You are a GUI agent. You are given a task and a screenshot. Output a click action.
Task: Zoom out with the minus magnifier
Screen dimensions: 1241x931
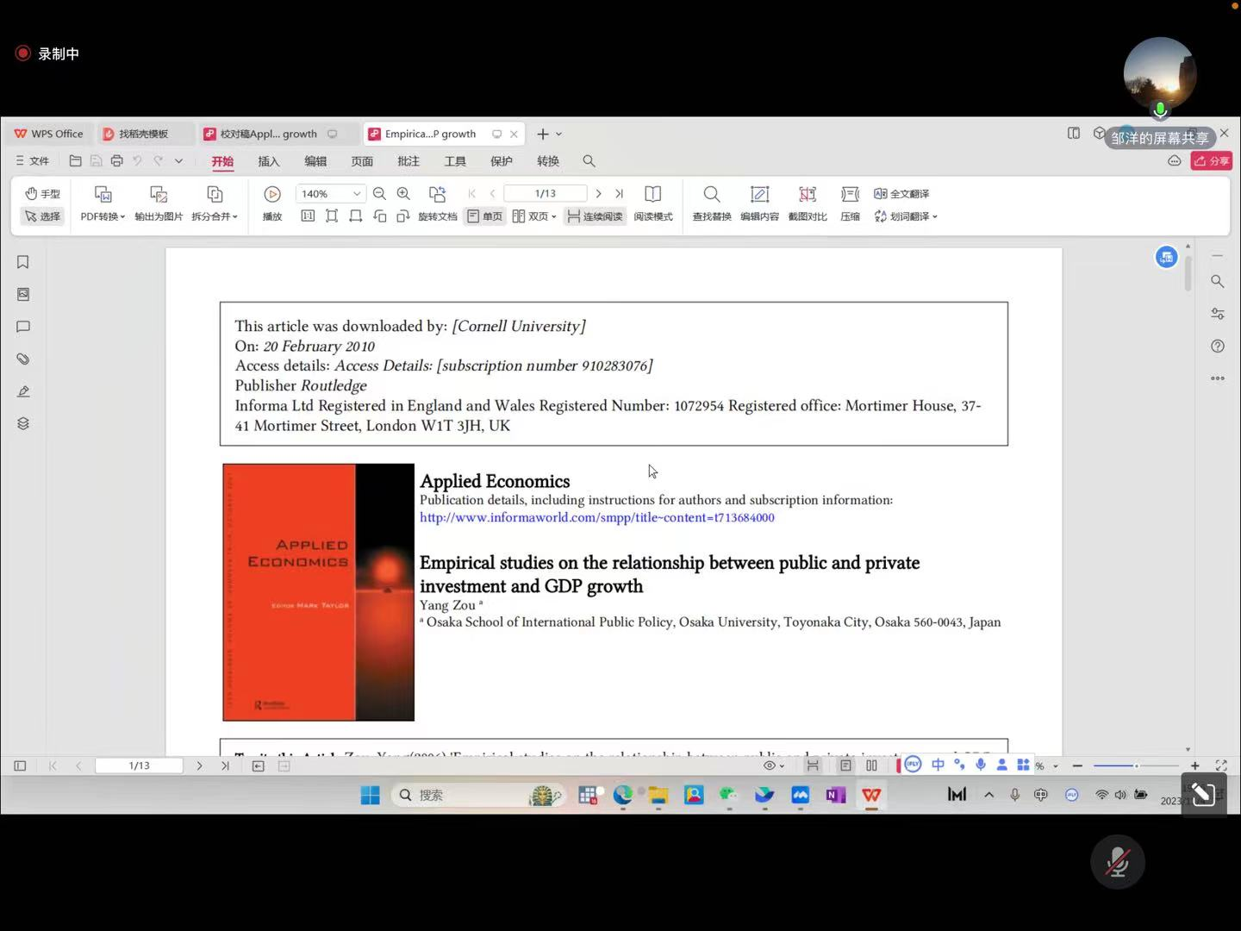(379, 194)
